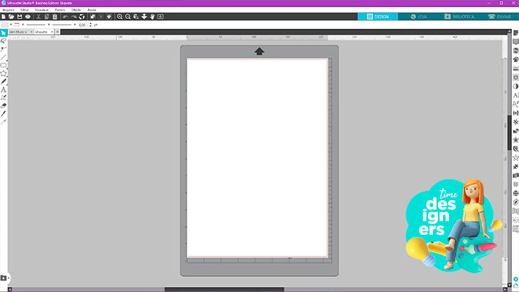
Task: Open the Visualizar menu
Action: tap(42, 10)
